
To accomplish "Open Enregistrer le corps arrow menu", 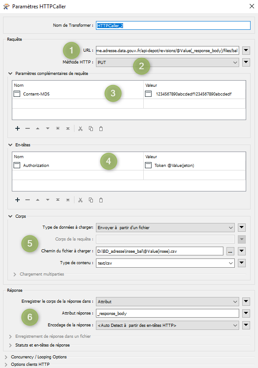I will click(246, 301).
